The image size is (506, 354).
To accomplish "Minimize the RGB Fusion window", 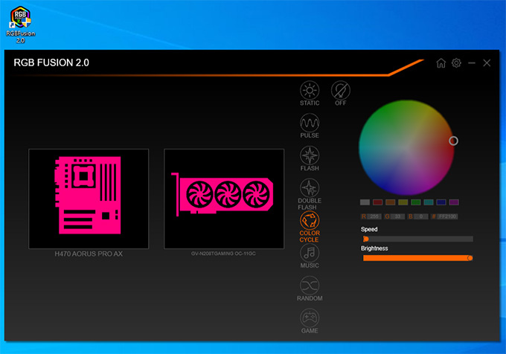I will (x=472, y=63).
